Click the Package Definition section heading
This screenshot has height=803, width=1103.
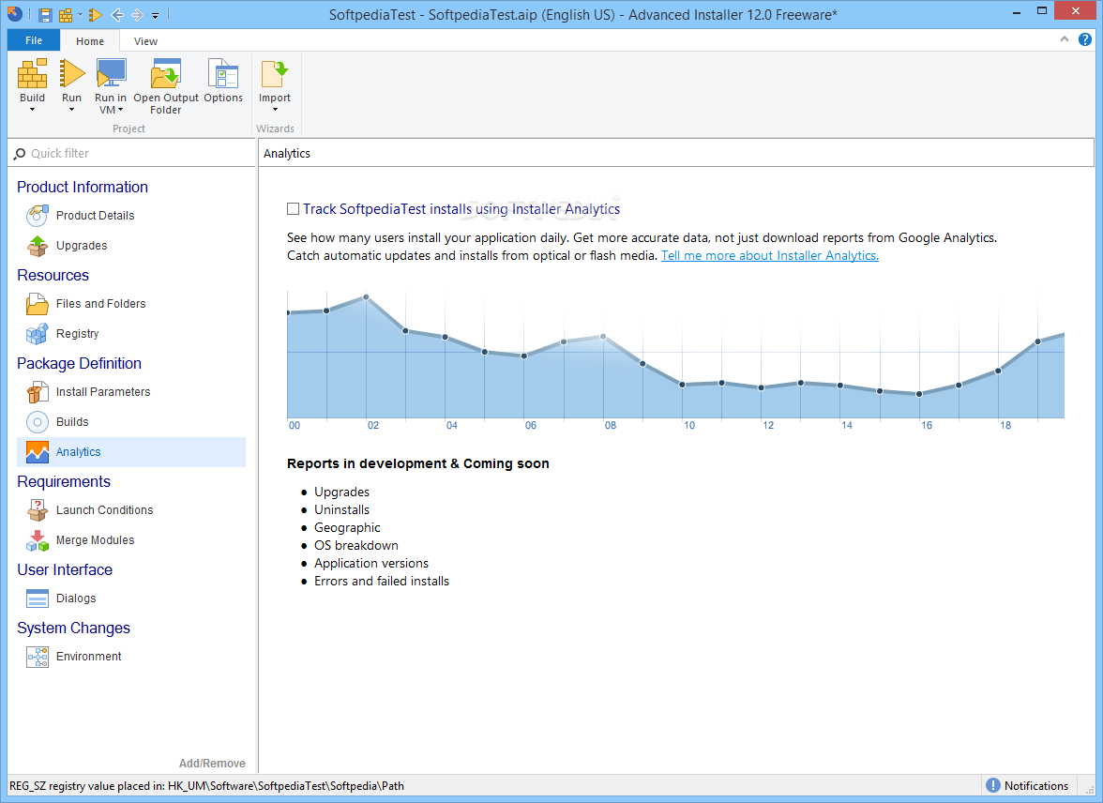click(79, 363)
